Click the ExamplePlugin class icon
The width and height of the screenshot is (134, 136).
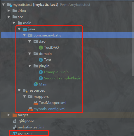tap(41, 72)
